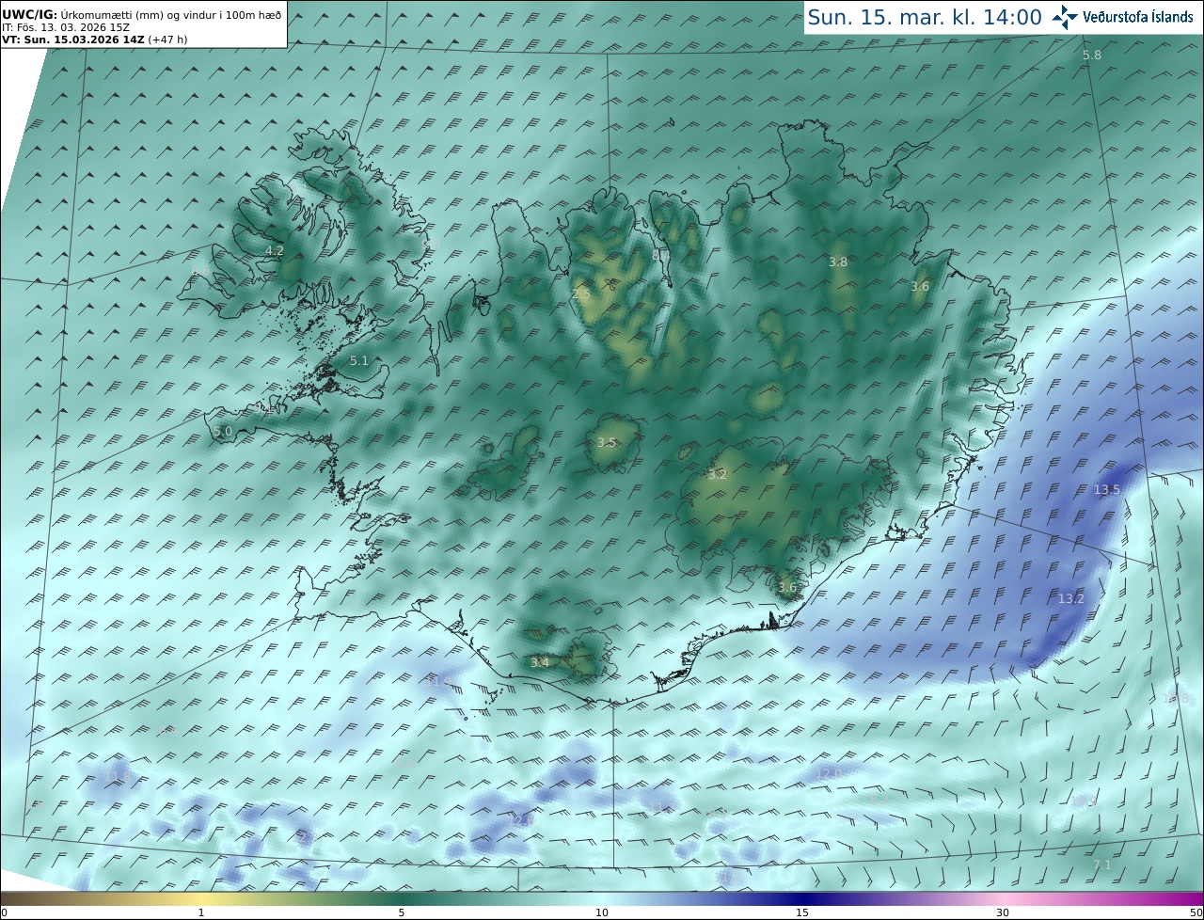Viewport: 1204px width, 920px height.
Task: Click the 3.2 value on the map
Action: (x=718, y=475)
